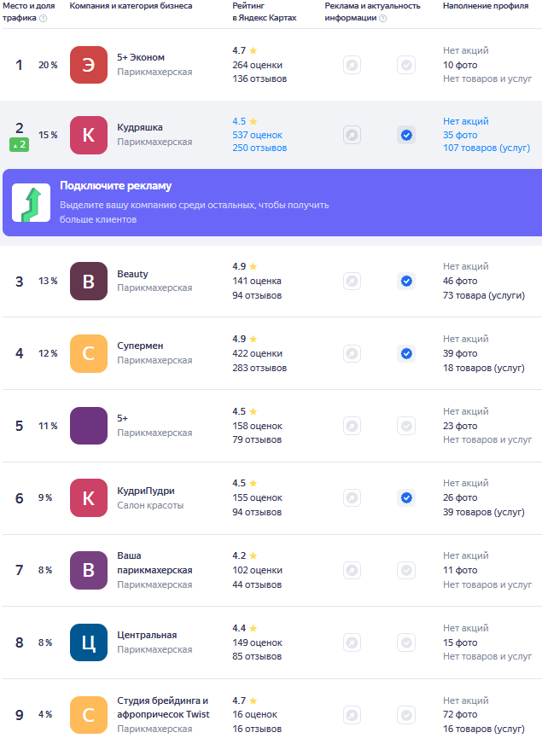Click the gray verification checkmark for Ваша парикмахерская
Image resolution: width=542 pixels, height=744 pixels.
406,570
